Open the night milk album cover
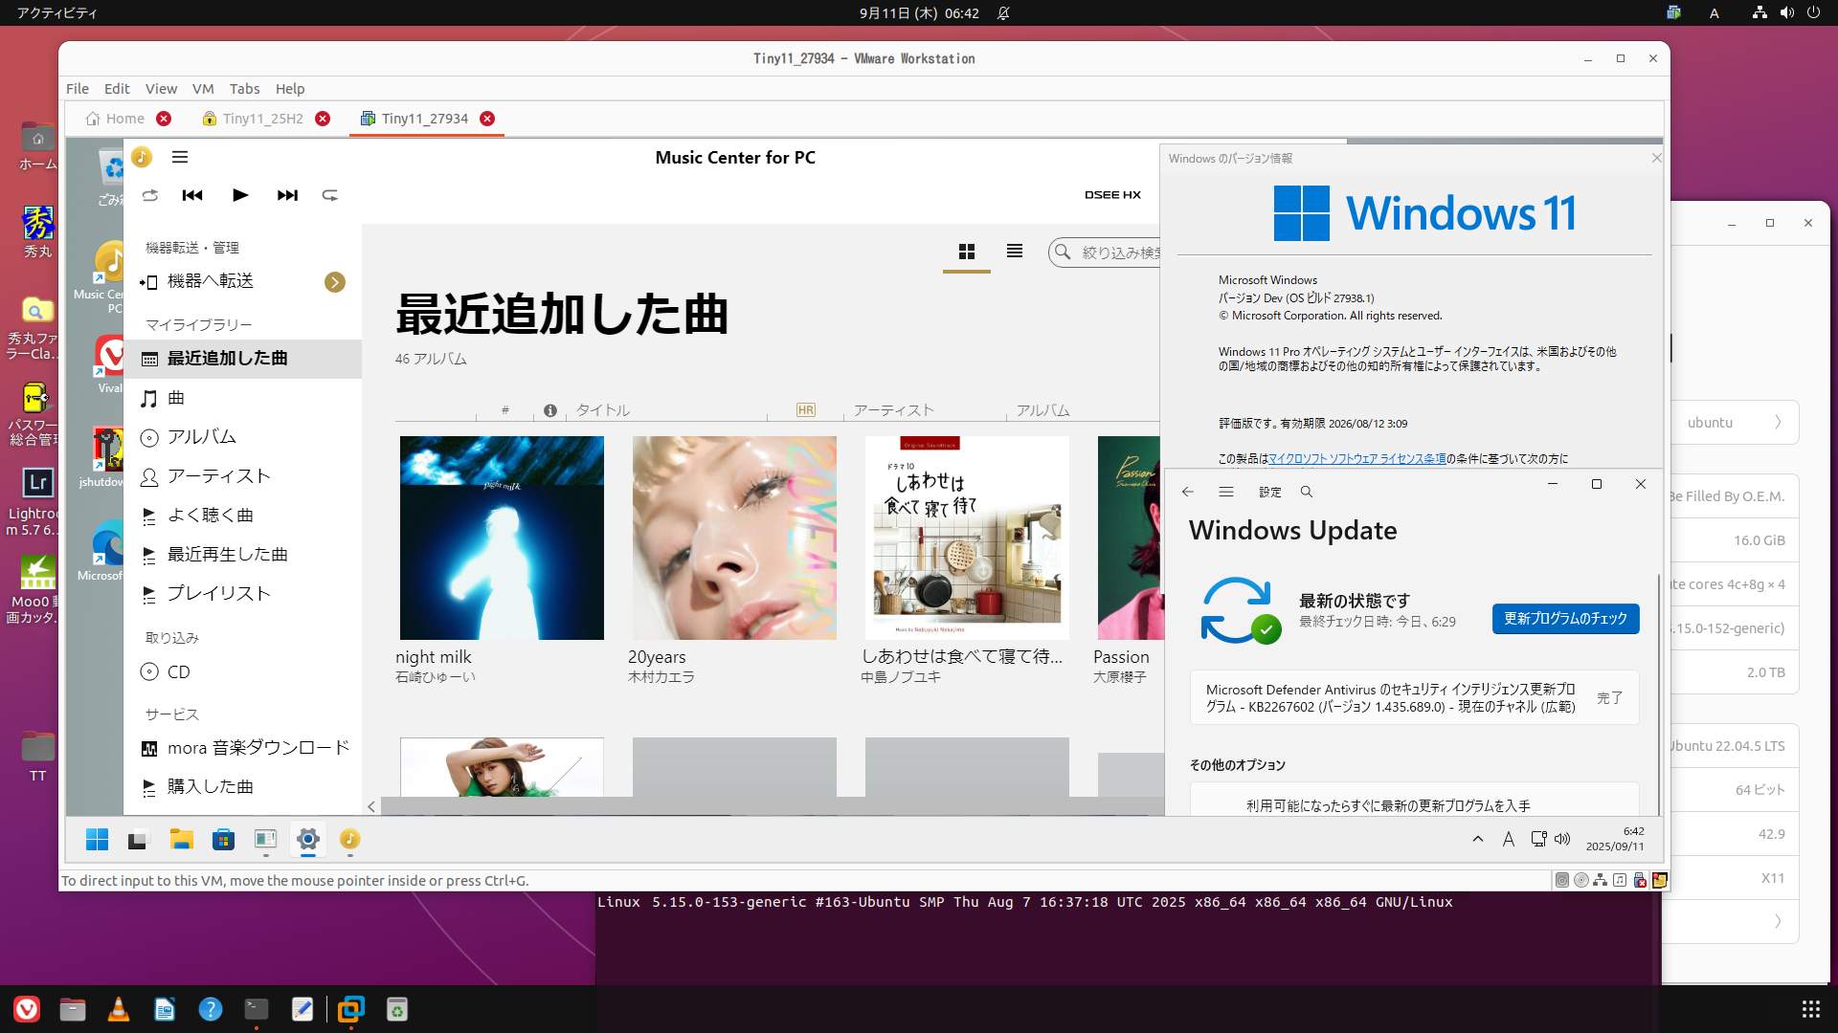The height and width of the screenshot is (1033, 1838). (502, 538)
